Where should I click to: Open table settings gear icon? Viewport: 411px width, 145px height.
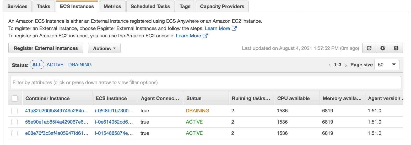pos(383,48)
